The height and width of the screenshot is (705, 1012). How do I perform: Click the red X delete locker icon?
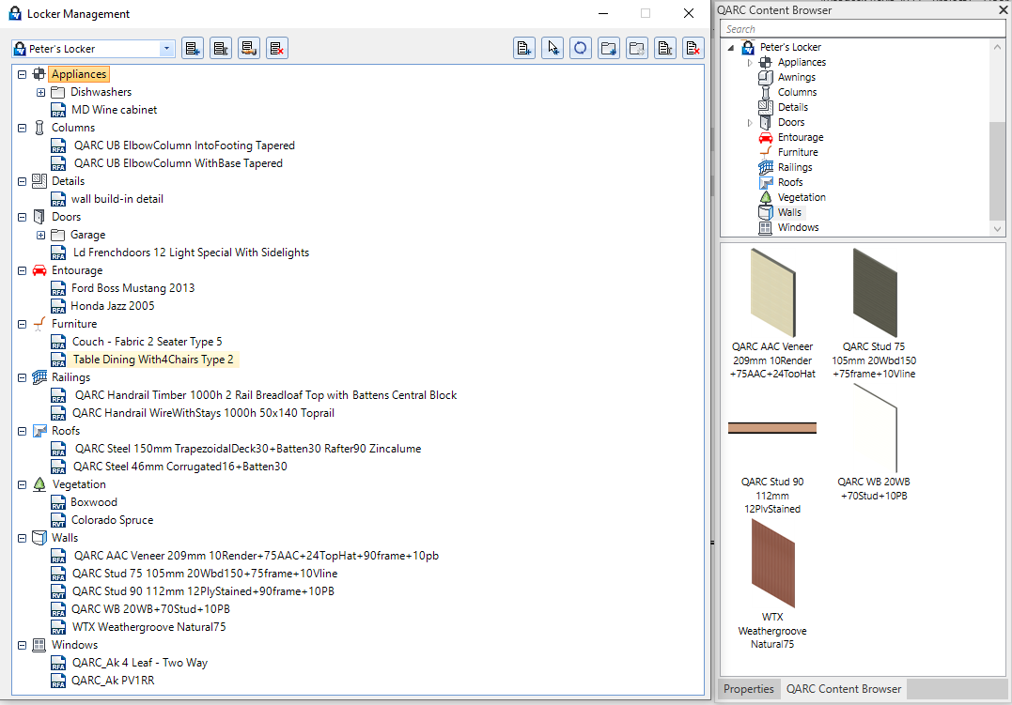tap(276, 49)
